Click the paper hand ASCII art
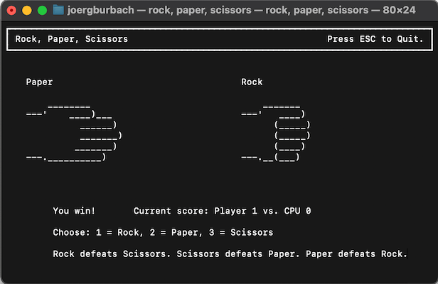The image size is (438, 284). 74,133
